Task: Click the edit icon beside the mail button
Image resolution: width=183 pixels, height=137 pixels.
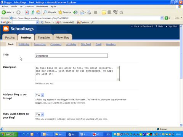Action: (x=96, y=12)
